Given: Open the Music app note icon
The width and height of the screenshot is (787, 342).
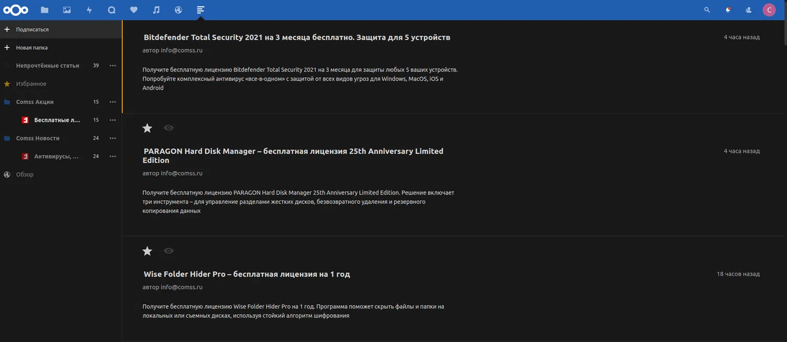Looking at the screenshot, I should point(156,10).
